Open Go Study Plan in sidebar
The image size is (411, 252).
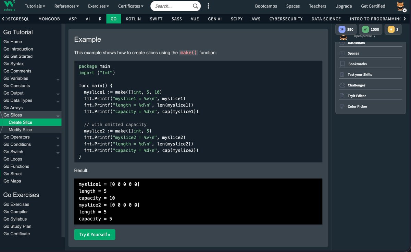pos(17,226)
